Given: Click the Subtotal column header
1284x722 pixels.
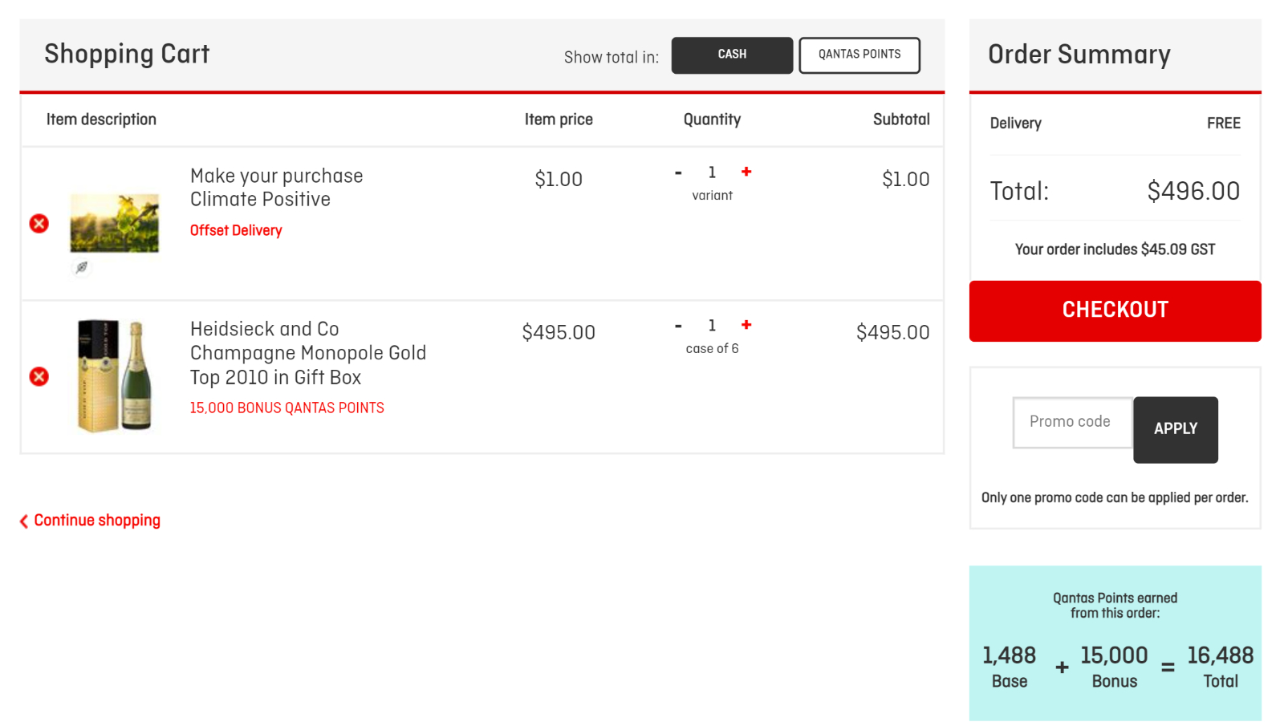Looking at the screenshot, I should [x=901, y=120].
